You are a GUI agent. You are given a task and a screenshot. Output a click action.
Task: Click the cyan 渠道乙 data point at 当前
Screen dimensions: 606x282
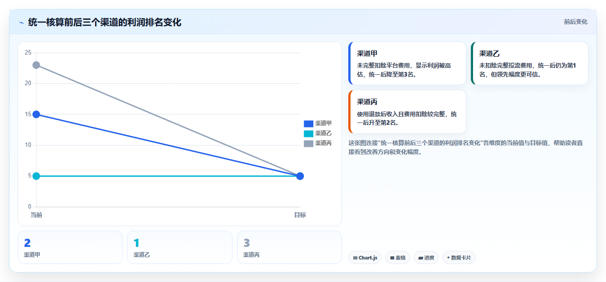(36, 176)
